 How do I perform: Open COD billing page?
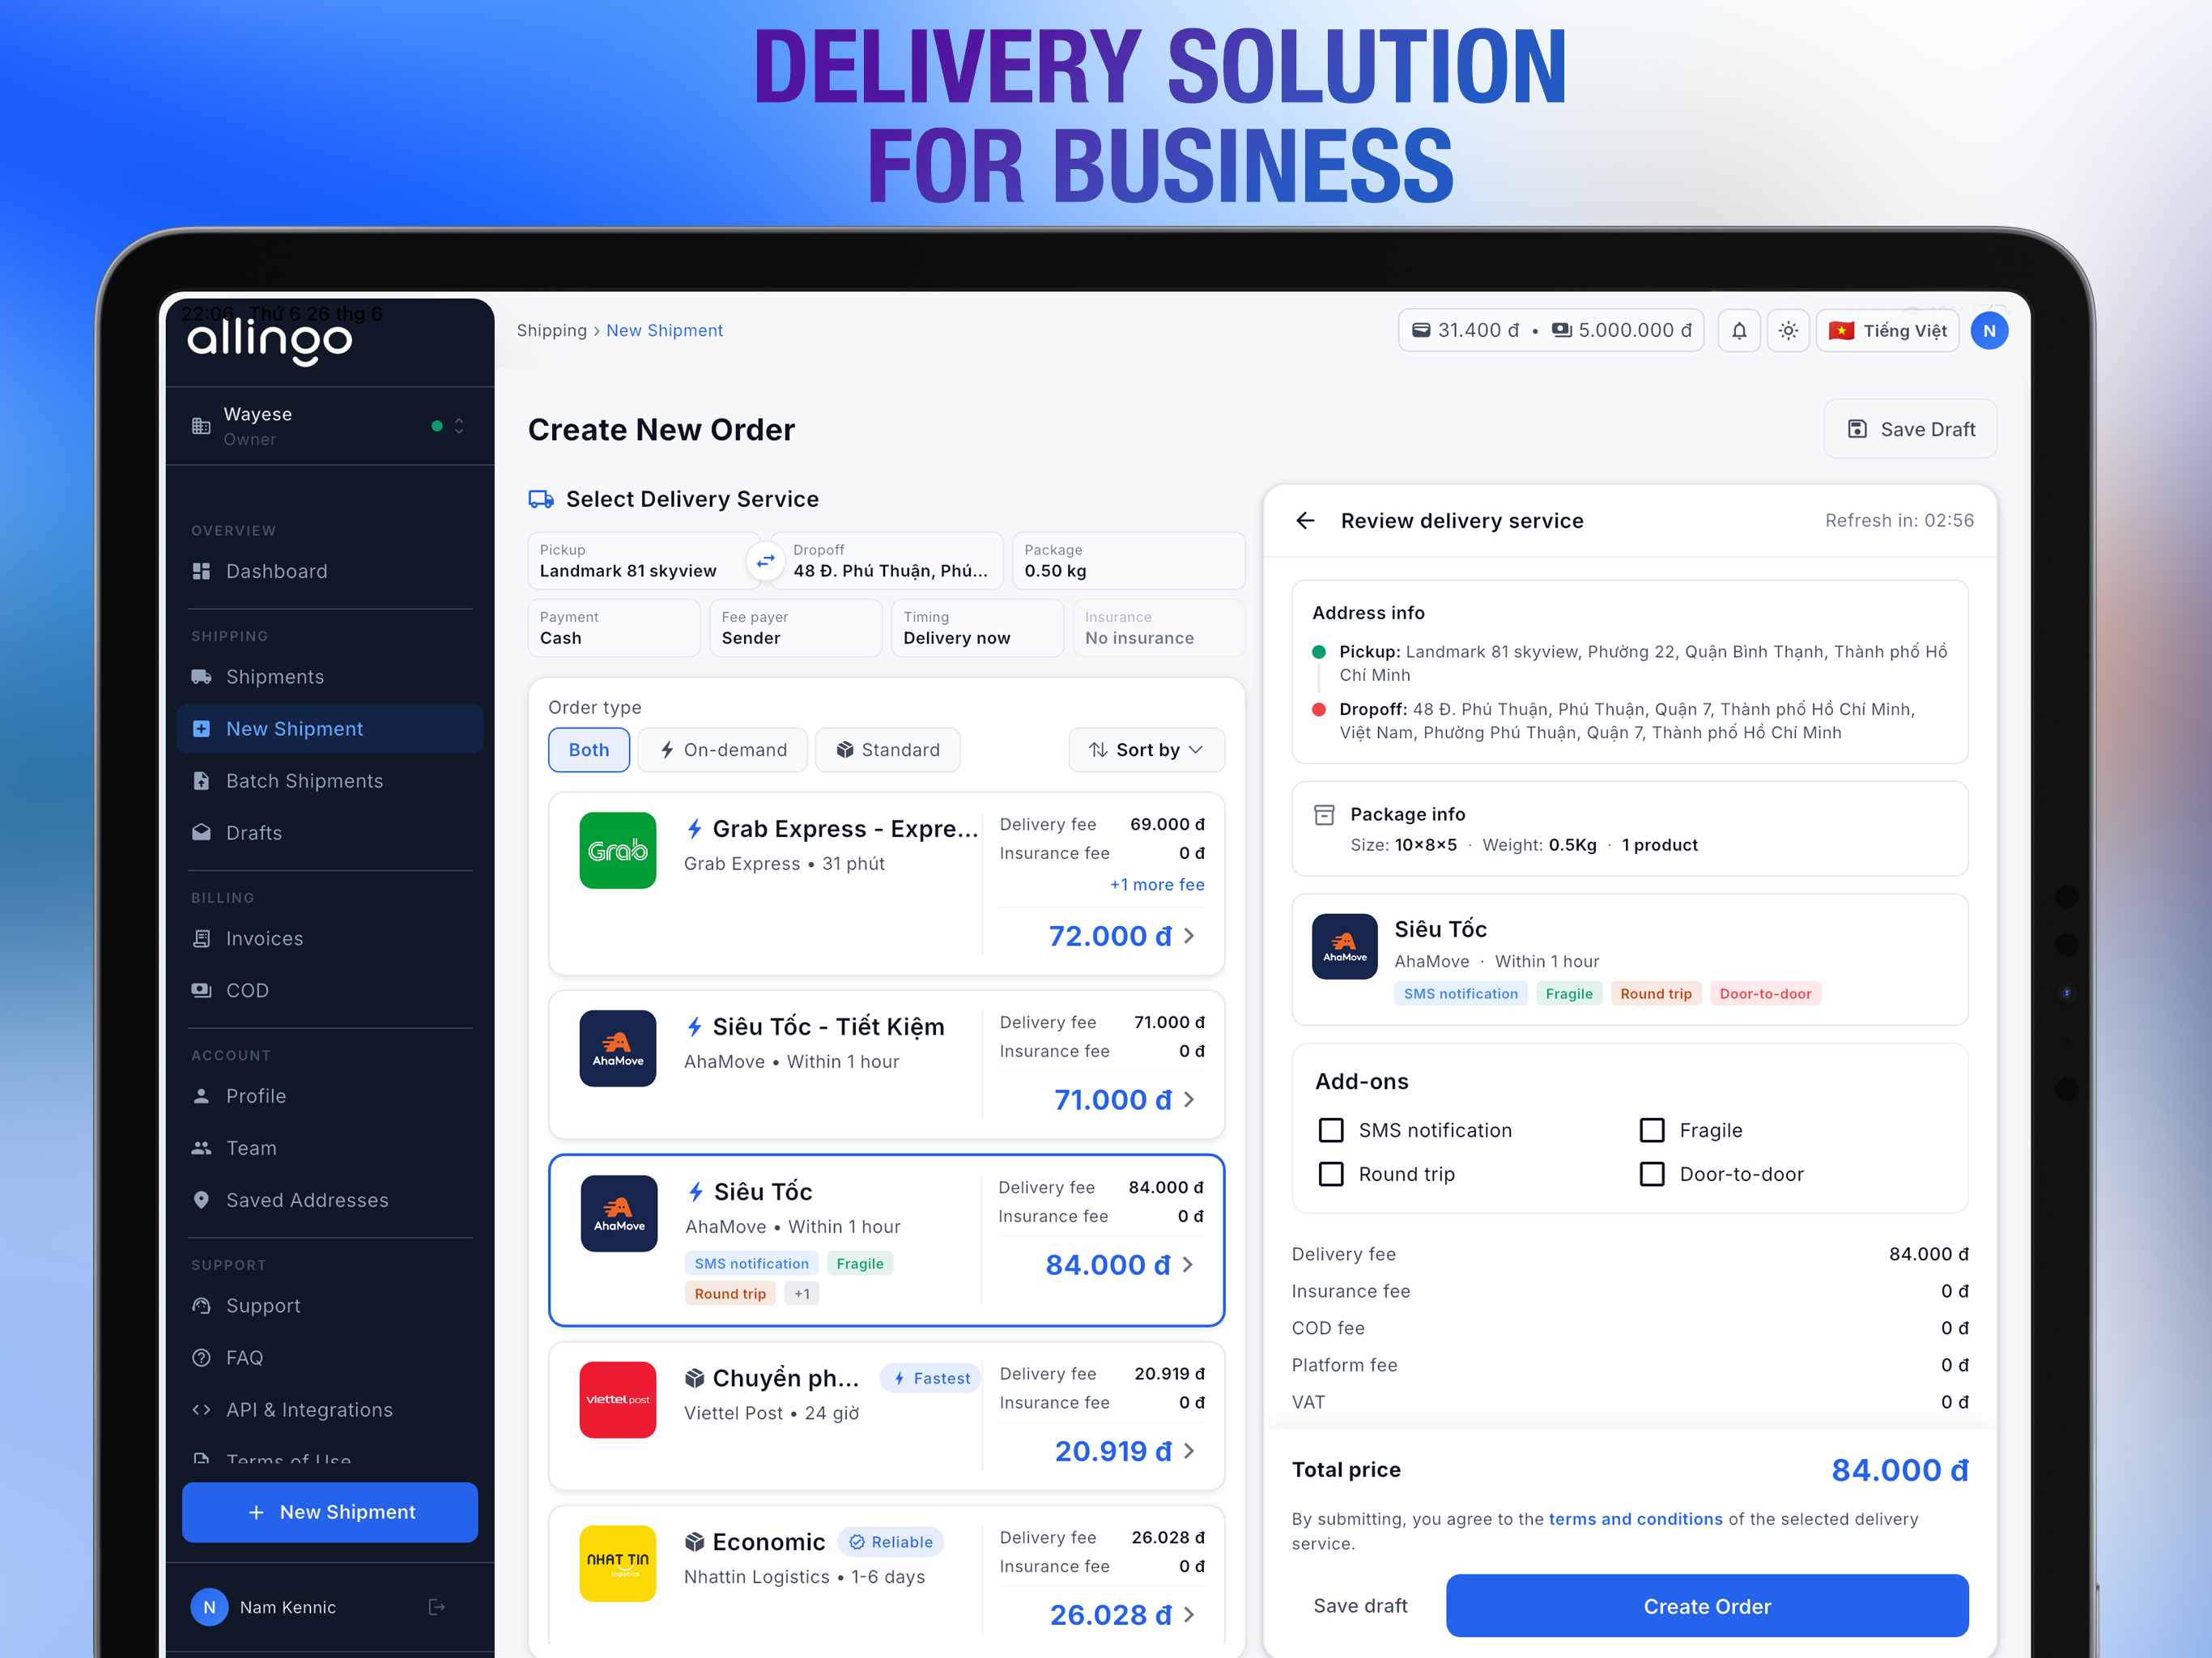tap(330, 990)
